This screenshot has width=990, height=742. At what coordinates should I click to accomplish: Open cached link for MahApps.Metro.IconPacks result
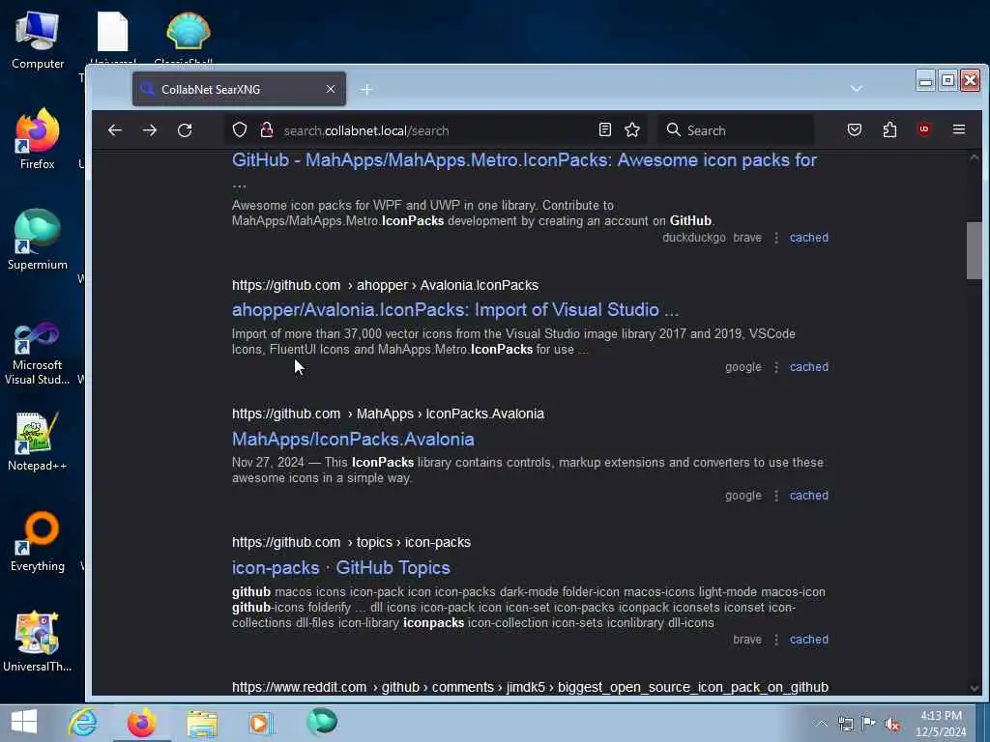click(809, 238)
